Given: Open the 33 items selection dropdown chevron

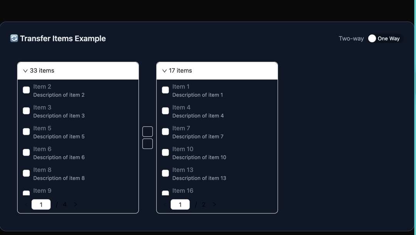Looking at the screenshot, I should tap(25, 71).
